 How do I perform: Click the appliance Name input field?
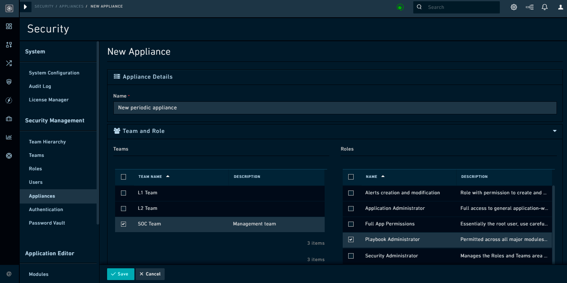point(335,108)
